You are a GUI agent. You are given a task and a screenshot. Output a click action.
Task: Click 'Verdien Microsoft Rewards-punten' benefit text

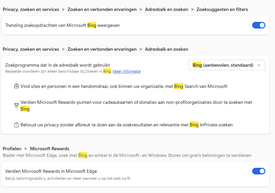(136, 105)
